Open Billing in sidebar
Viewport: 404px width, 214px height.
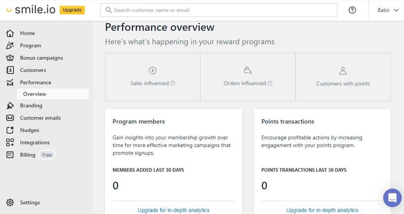click(x=28, y=155)
